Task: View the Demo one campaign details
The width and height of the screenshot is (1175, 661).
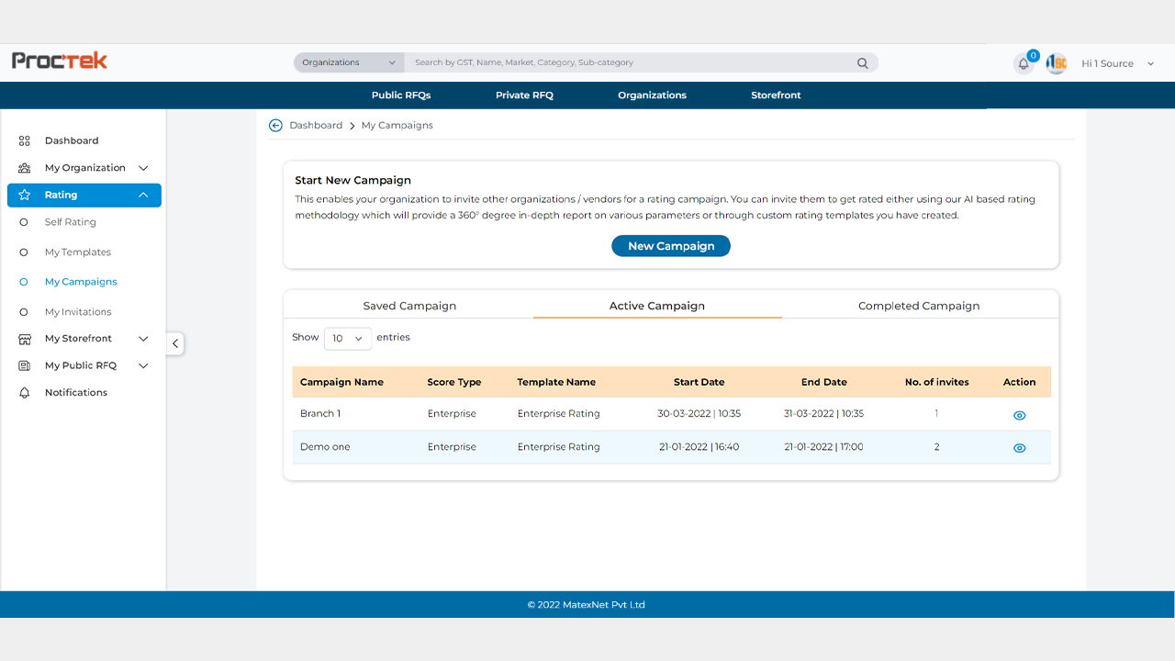Action: tap(1019, 448)
